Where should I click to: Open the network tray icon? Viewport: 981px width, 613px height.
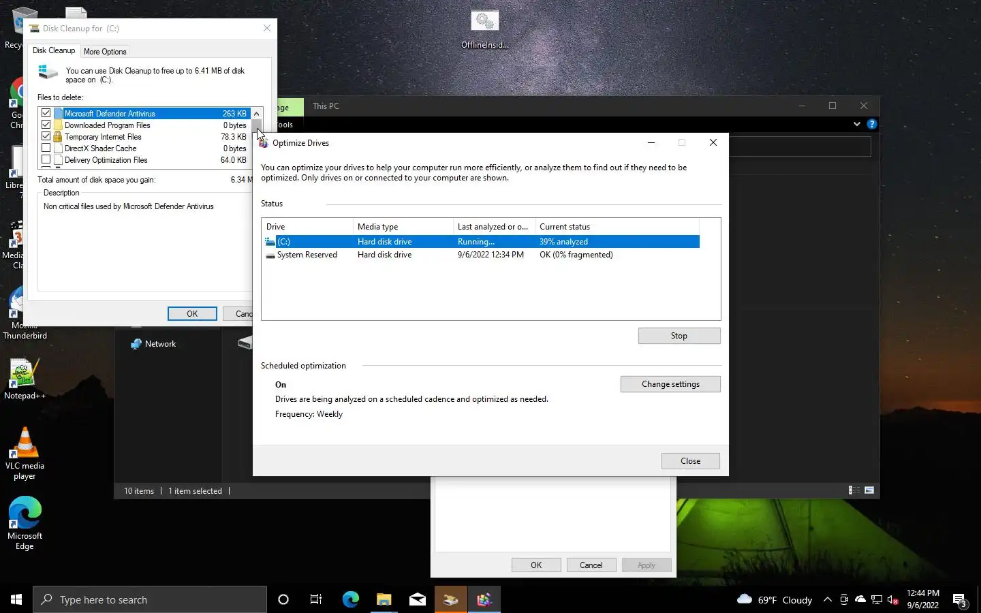pyautogui.click(x=876, y=599)
